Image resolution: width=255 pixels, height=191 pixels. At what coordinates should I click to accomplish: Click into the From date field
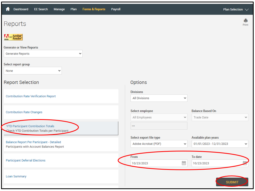156,163
